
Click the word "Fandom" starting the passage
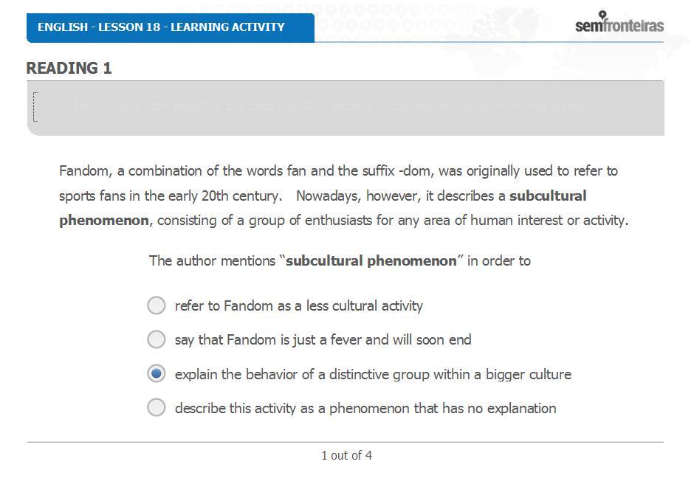(x=84, y=171)
